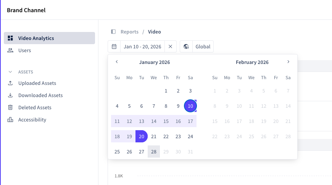
Task: Click the Reports breadcrumb link
Action: [129, 32]
